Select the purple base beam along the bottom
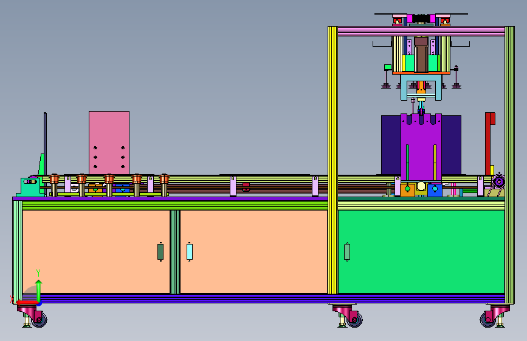Screen dimensions: 527x341 (263, 299)
